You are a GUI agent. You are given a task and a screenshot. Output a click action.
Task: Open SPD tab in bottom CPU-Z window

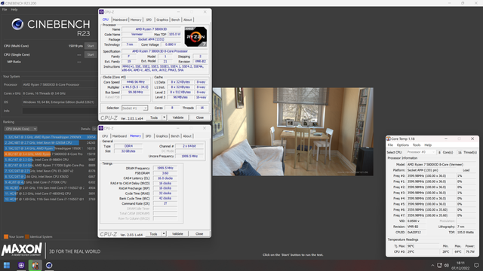point(149,136)
